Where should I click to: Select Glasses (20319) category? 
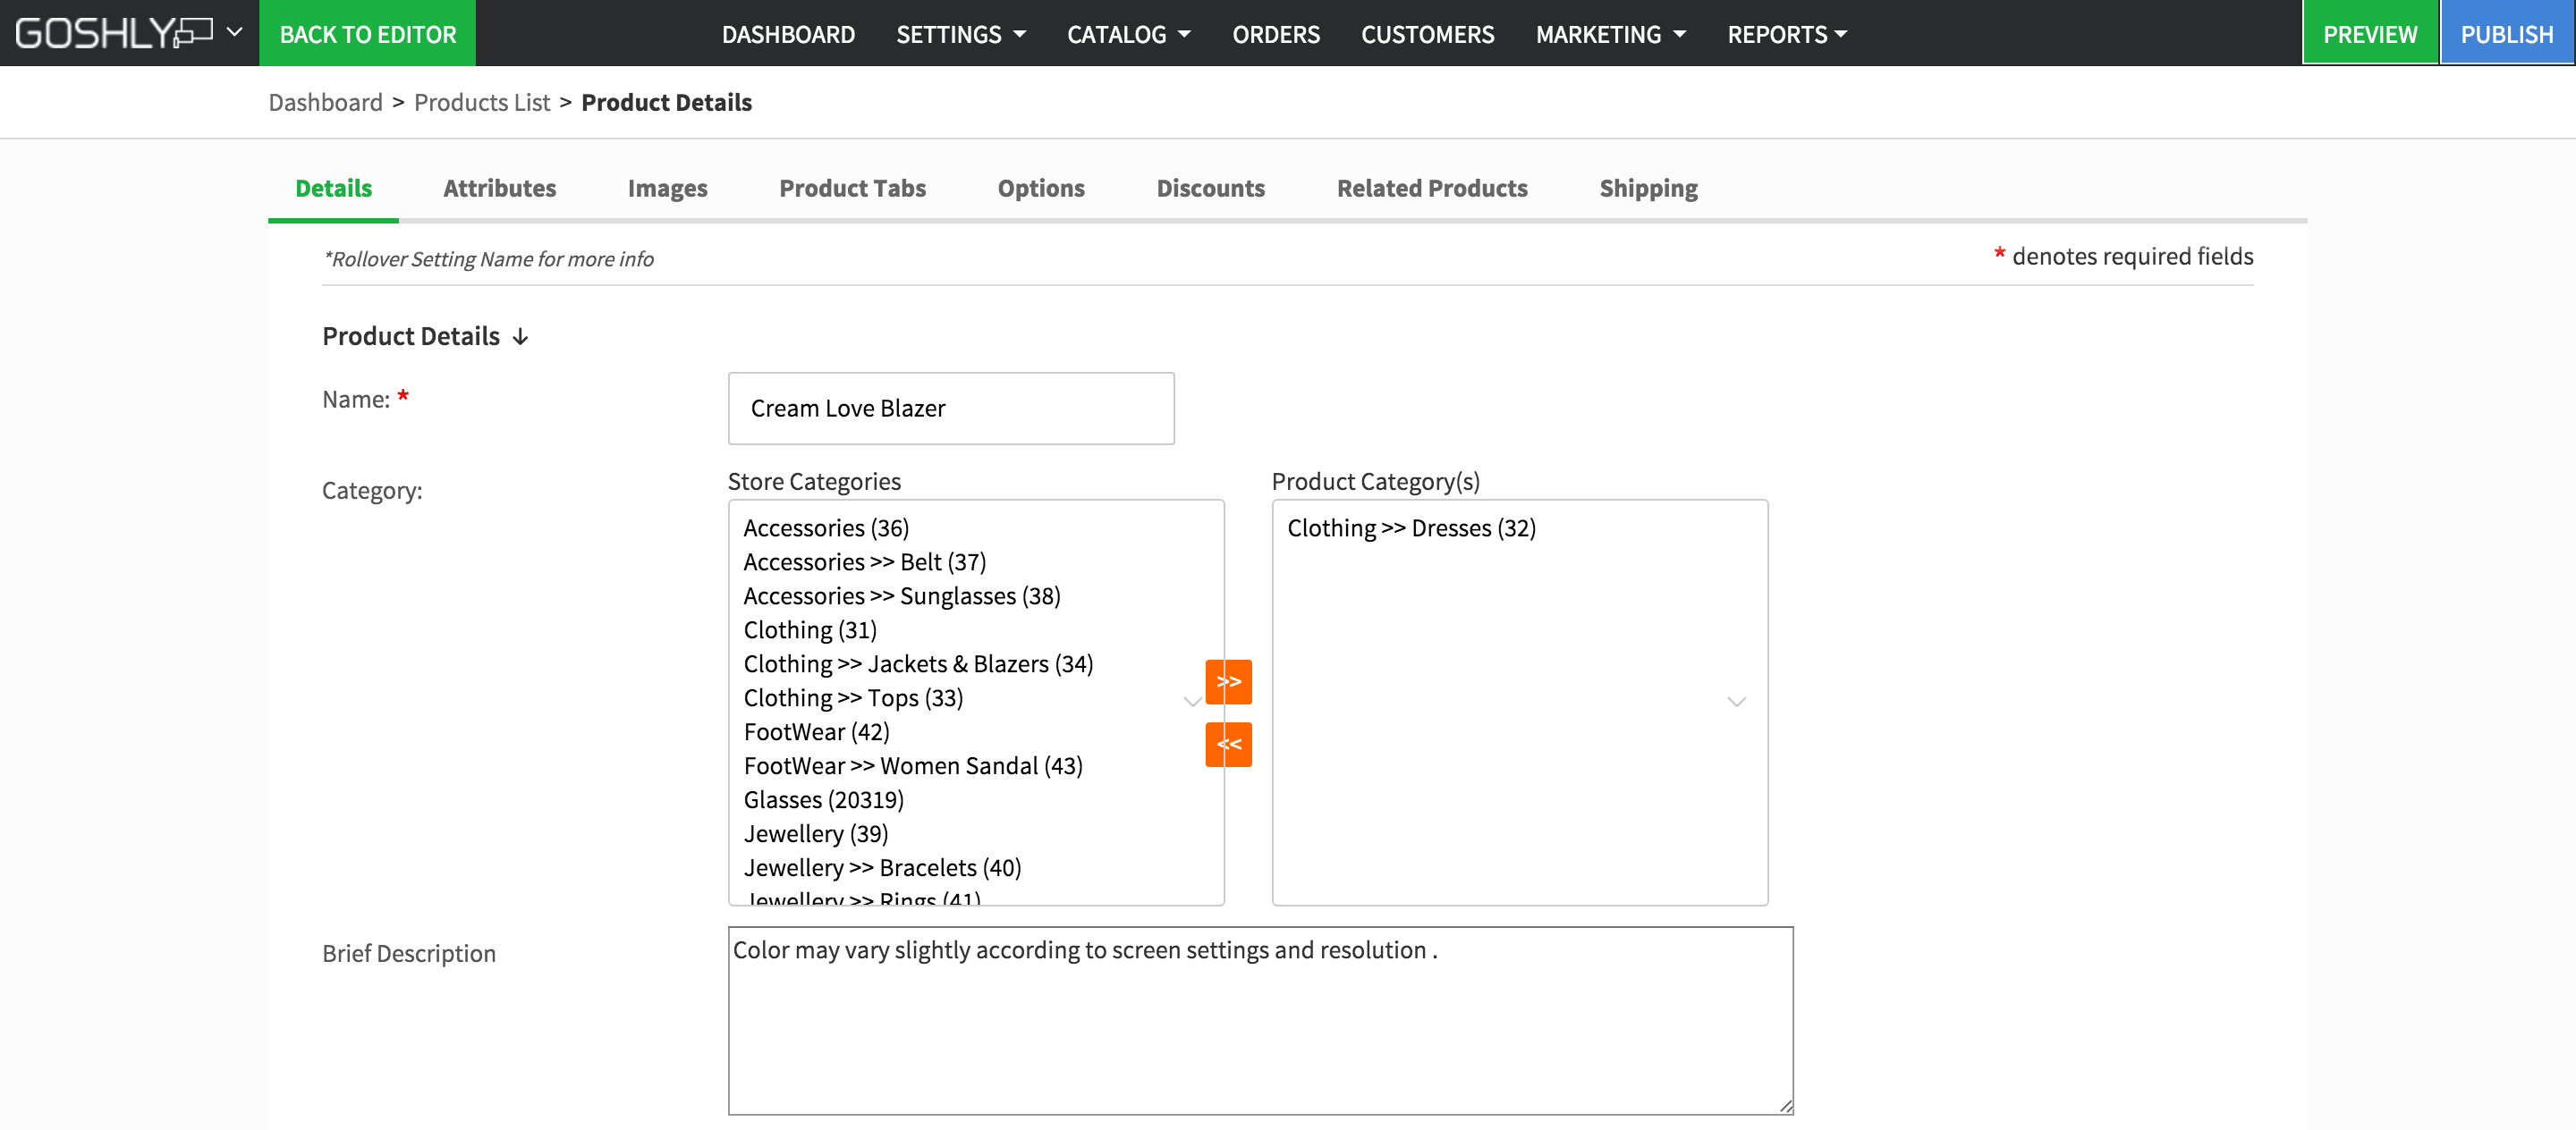click(x=823, y=799)
